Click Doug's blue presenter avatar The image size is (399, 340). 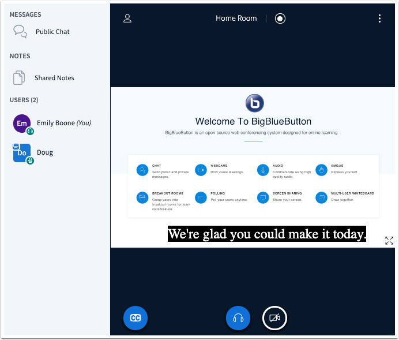(22, 152)
